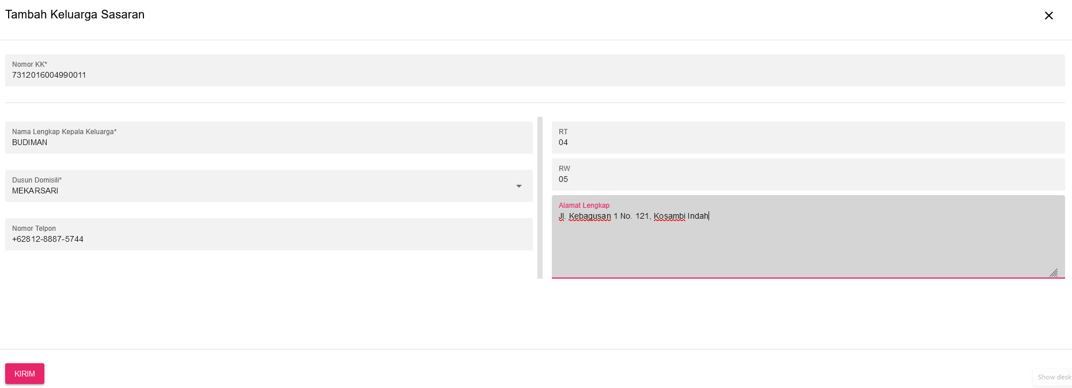1072x388 pixels.
Task: Open the Dusun Domisili dropdown
Action: [268, 186]
